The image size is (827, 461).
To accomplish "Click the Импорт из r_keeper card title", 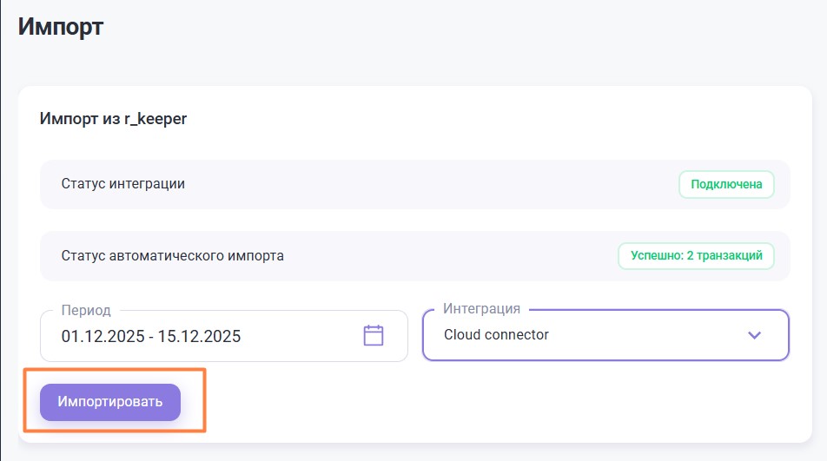I will (x=114, y=119).
